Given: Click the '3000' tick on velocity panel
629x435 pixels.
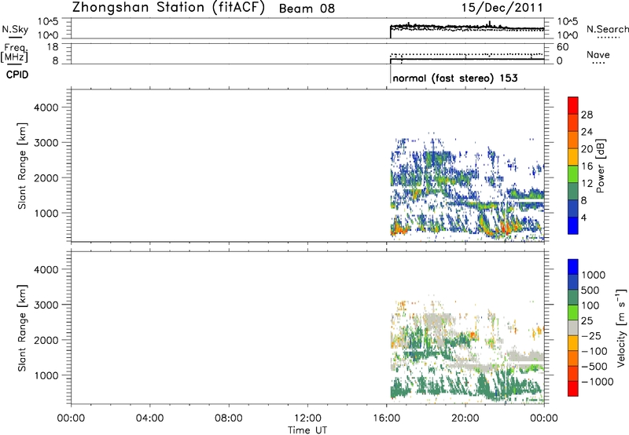Looking at the screenshot, I should [46, 305].
